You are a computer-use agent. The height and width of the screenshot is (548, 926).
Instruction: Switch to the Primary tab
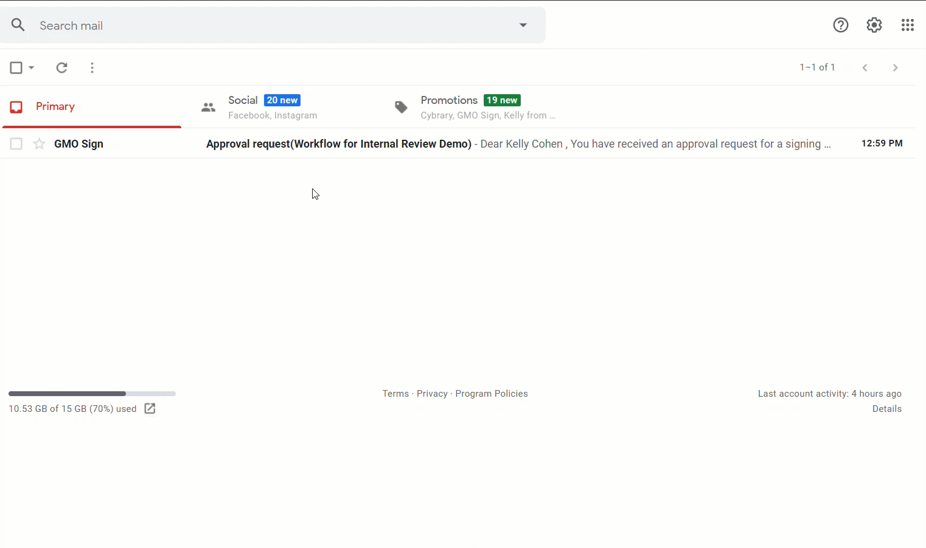pyautogui.click(x=92, y=107)
